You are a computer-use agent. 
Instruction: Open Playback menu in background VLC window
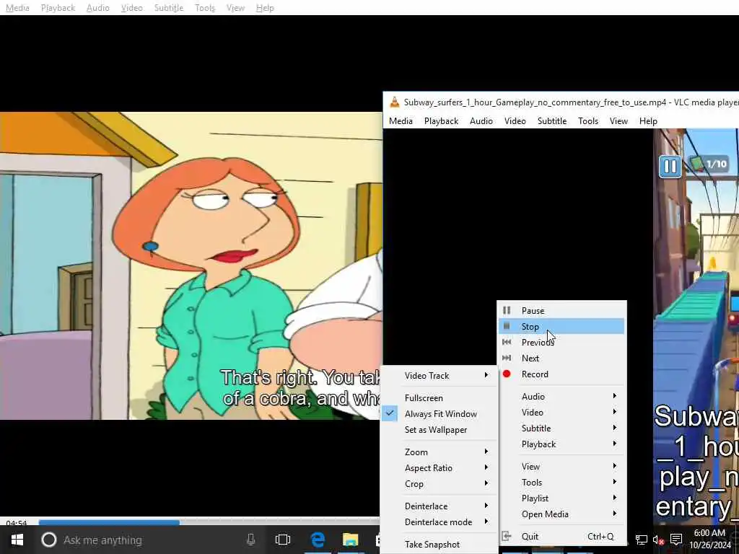[58, 8]
